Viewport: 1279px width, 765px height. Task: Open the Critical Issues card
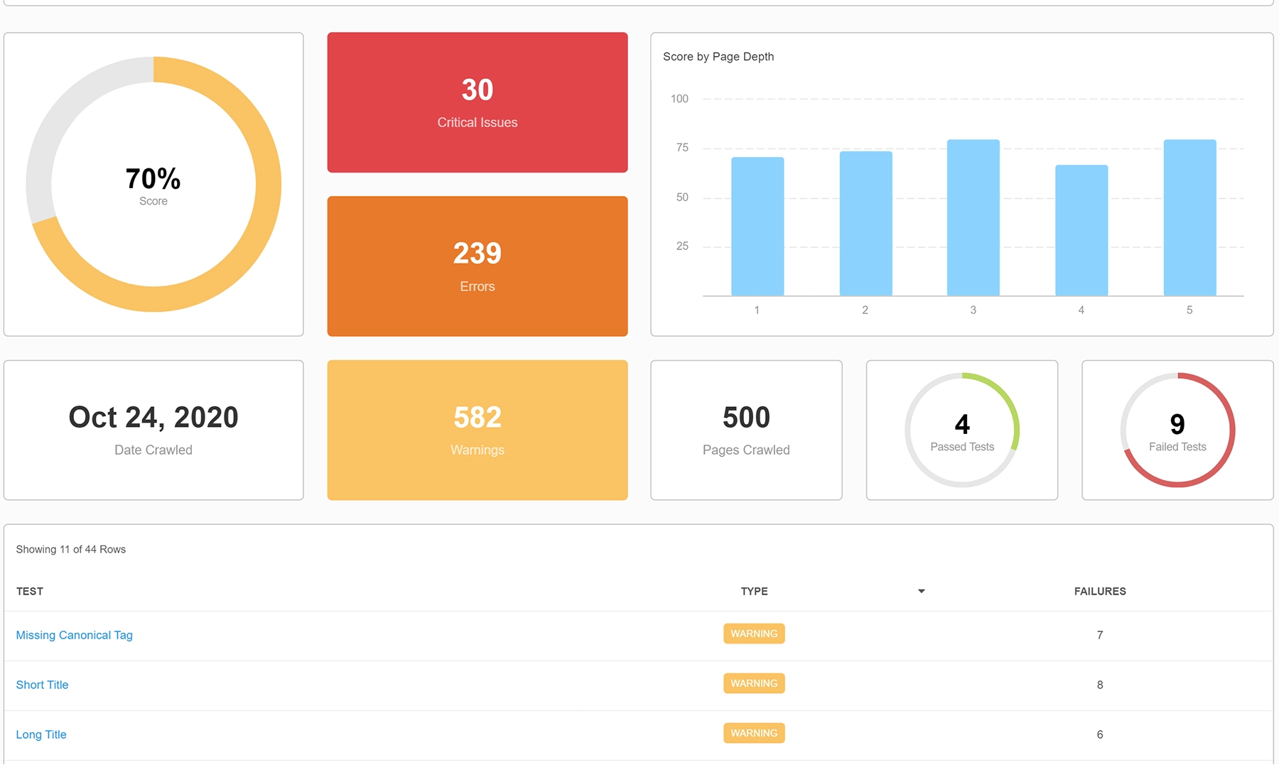click(477, 102)
